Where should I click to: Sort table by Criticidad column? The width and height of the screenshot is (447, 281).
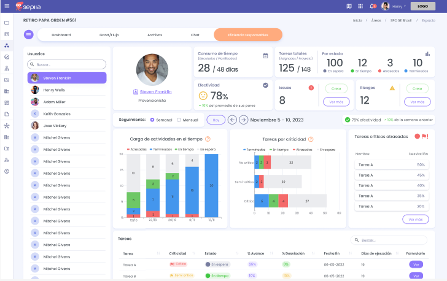177,253
